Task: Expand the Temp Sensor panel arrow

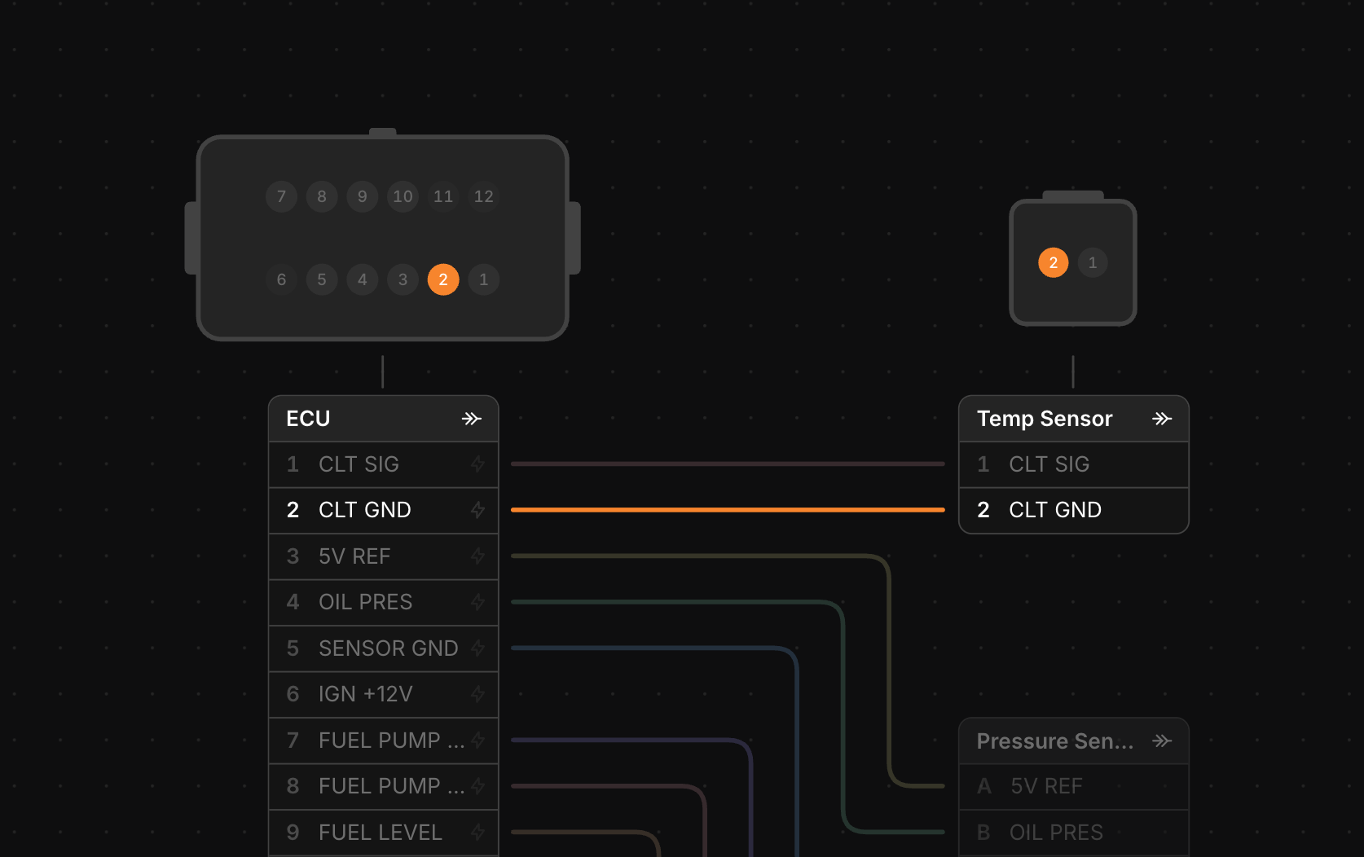Action: click(x=1162, y=419)
